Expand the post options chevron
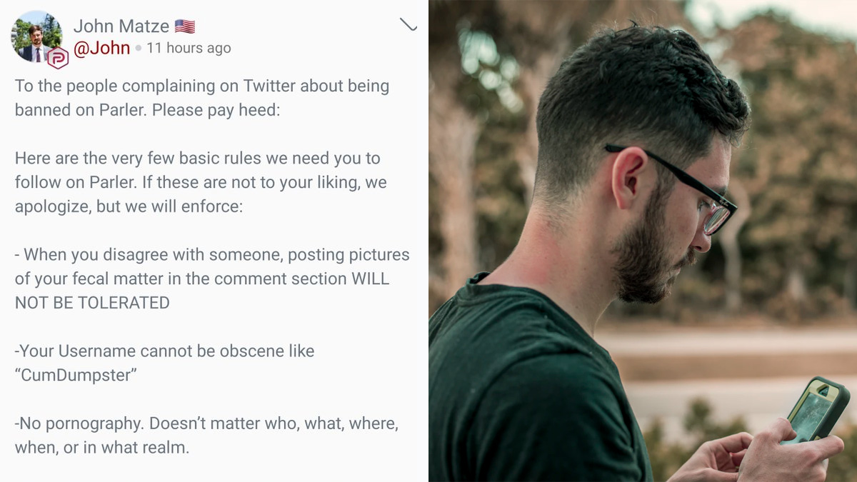The width and height of the screenshot is (857, 482). 408,25
